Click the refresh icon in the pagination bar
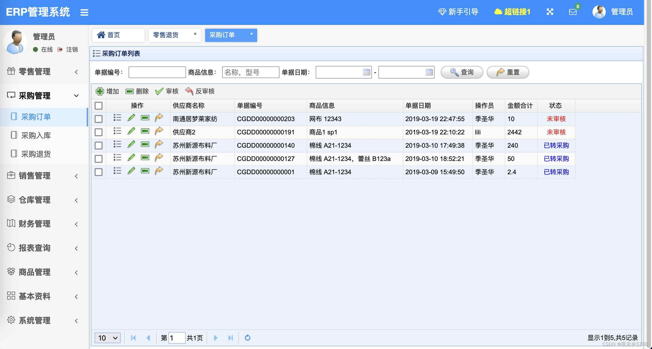The image size is (652, 349). coord(248,338)
